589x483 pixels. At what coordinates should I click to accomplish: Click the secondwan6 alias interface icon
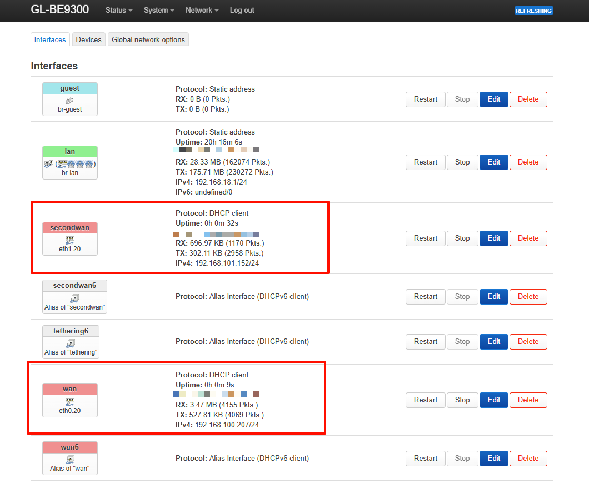(x=74, y=298)
